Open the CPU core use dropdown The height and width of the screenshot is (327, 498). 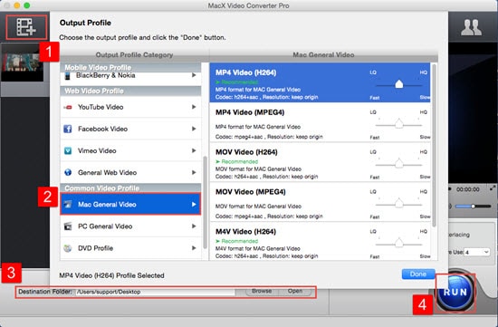476,252
